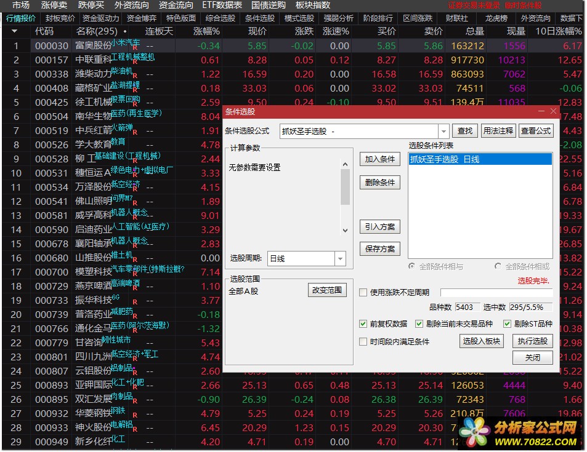Switch to the 封板竞价 tab
Image resolution: width=587 pixels, height=452 pixels.
[60, 18]
